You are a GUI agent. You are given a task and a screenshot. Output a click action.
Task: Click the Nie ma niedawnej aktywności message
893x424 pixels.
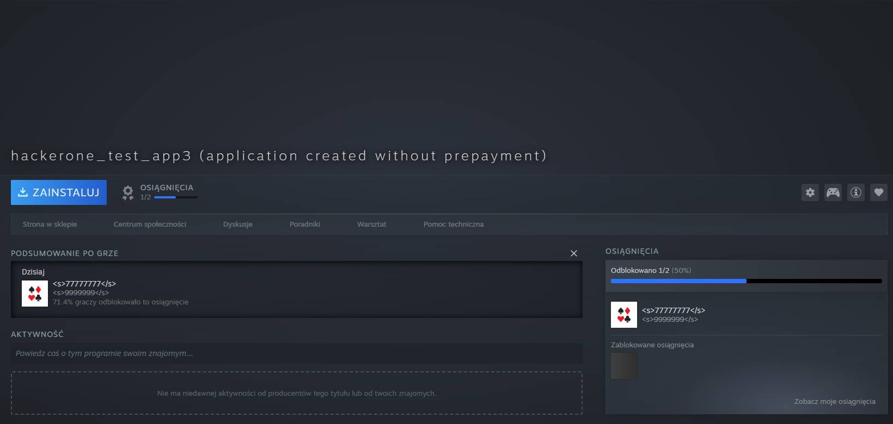click(x=297, y=394)
